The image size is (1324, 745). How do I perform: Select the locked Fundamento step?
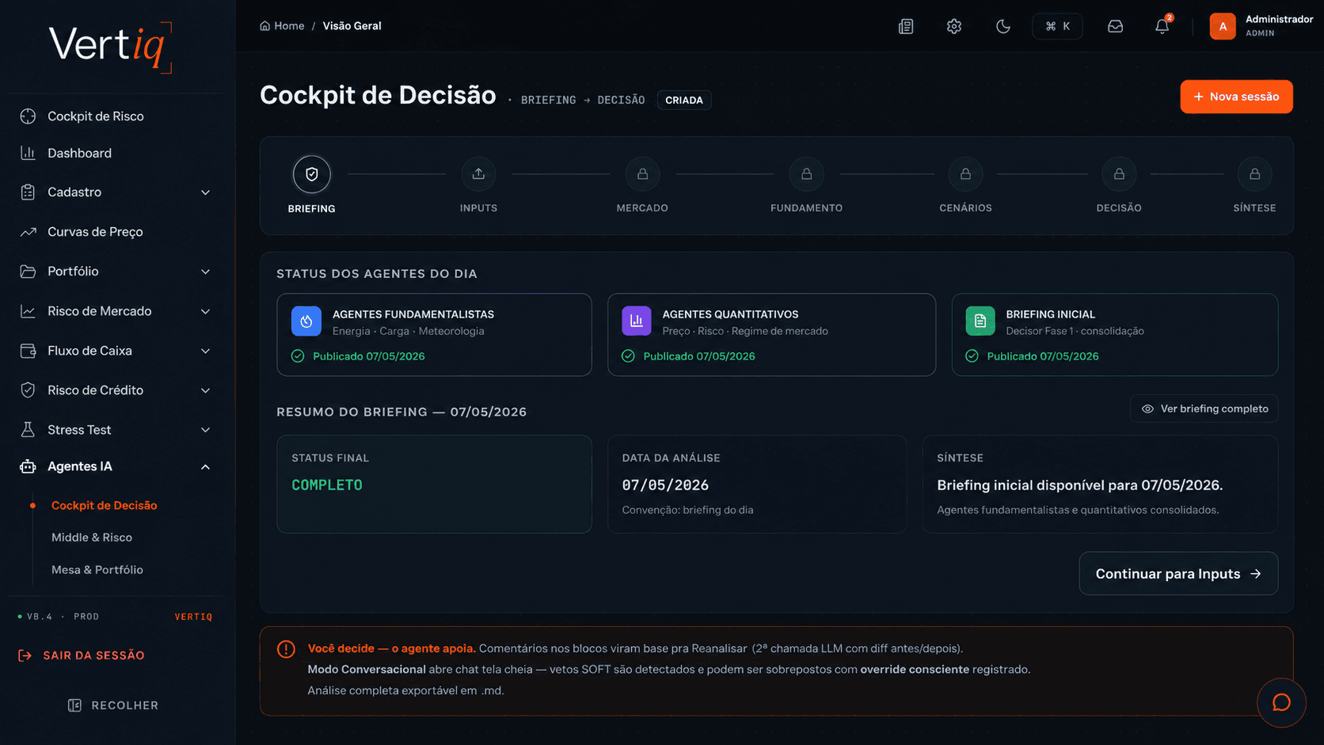pos(806,174)
